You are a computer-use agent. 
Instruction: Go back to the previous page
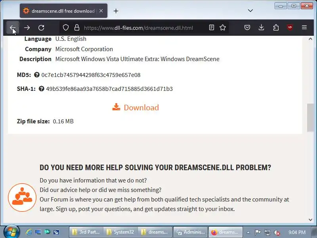(13, 27)
